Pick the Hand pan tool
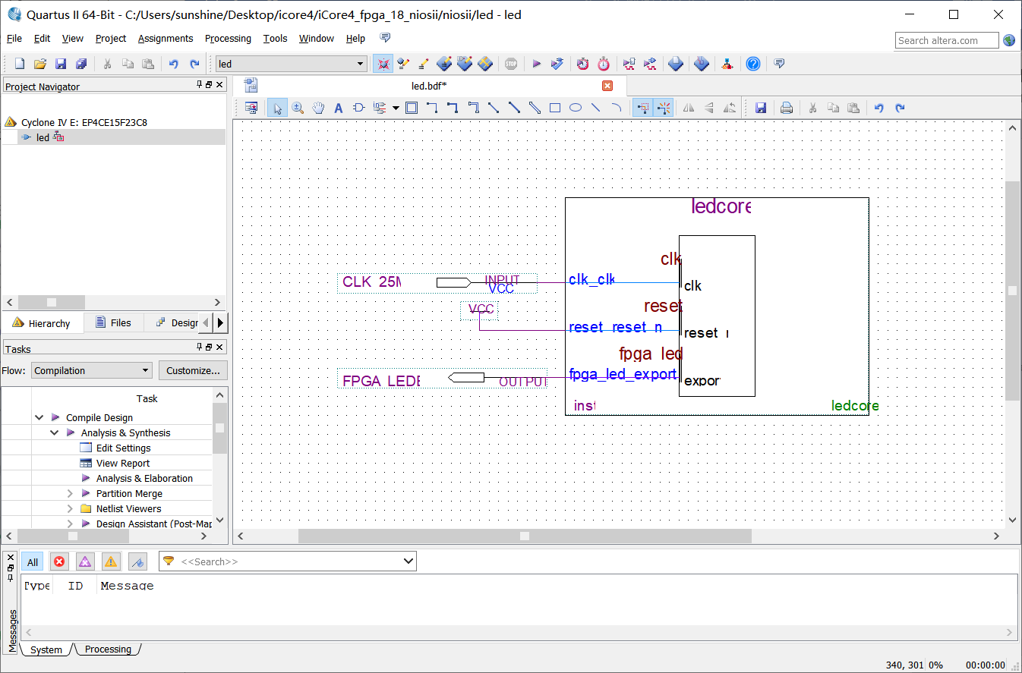The height and width of the screenshot is (673, 1022). click(x=318, y=108)
